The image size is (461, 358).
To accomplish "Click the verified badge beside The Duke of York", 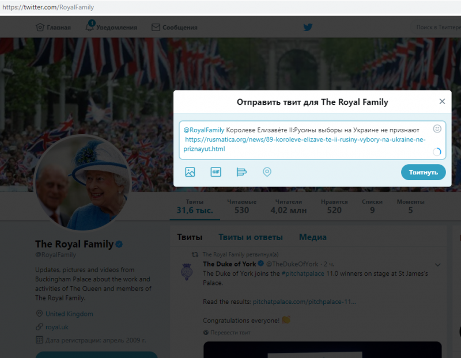I will click(x=261, y=264).
